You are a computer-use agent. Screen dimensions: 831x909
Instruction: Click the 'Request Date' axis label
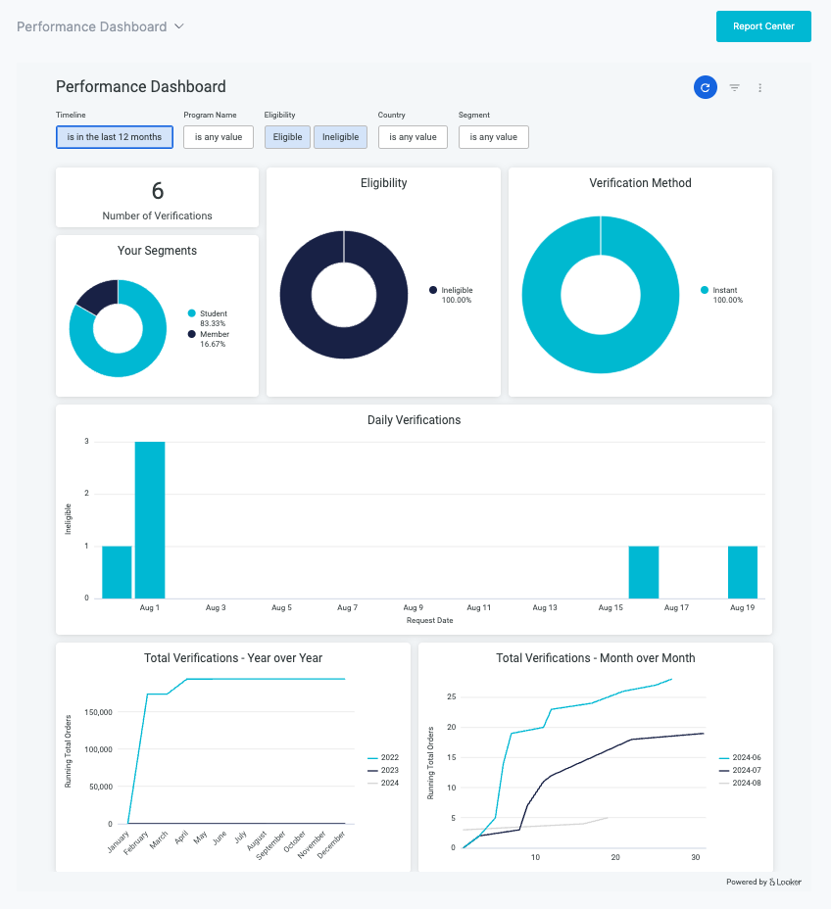point(429,620)
